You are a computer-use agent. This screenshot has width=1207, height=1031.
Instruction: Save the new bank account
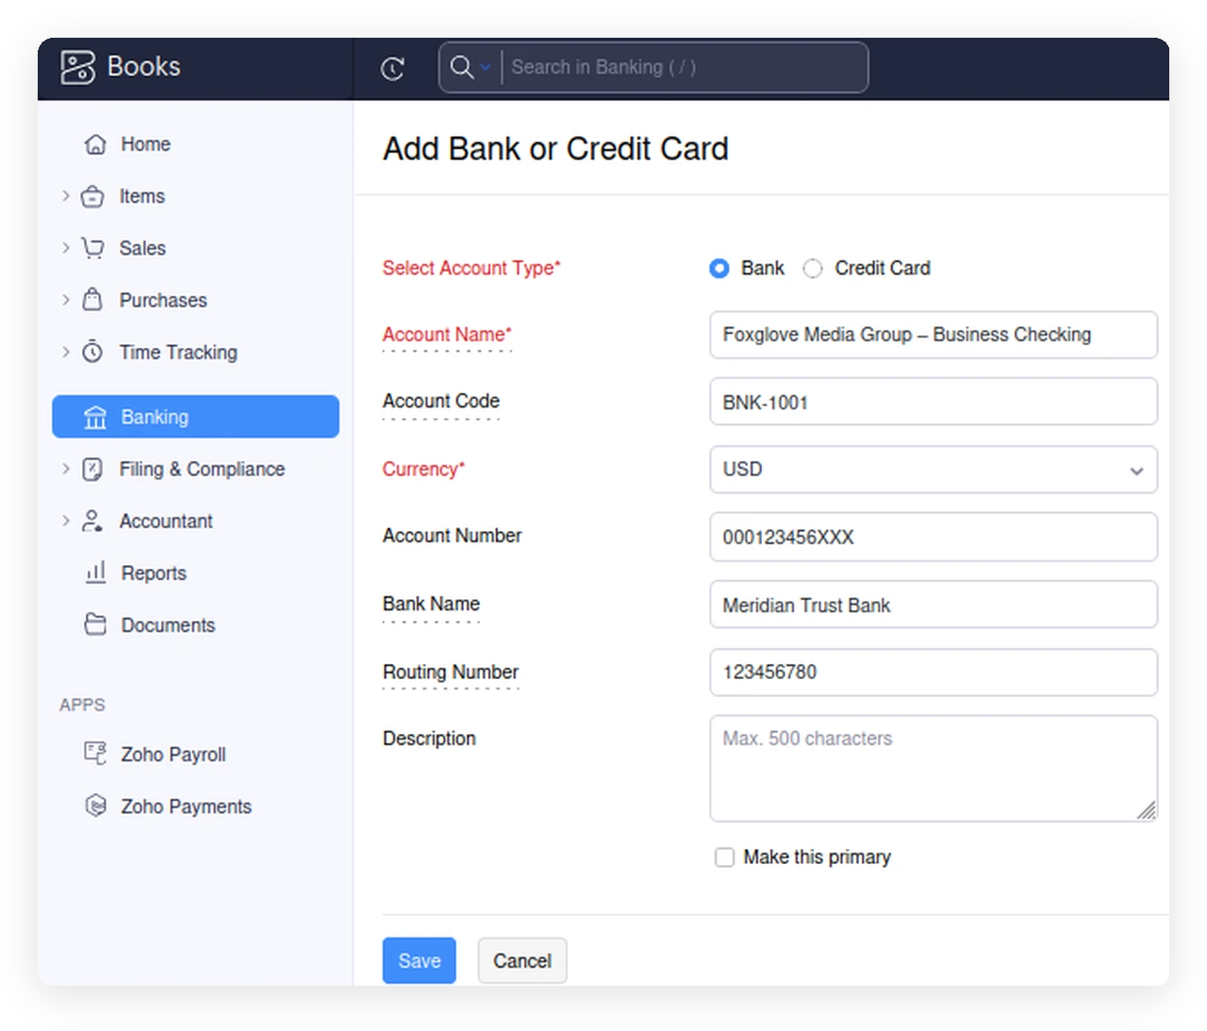419,960
